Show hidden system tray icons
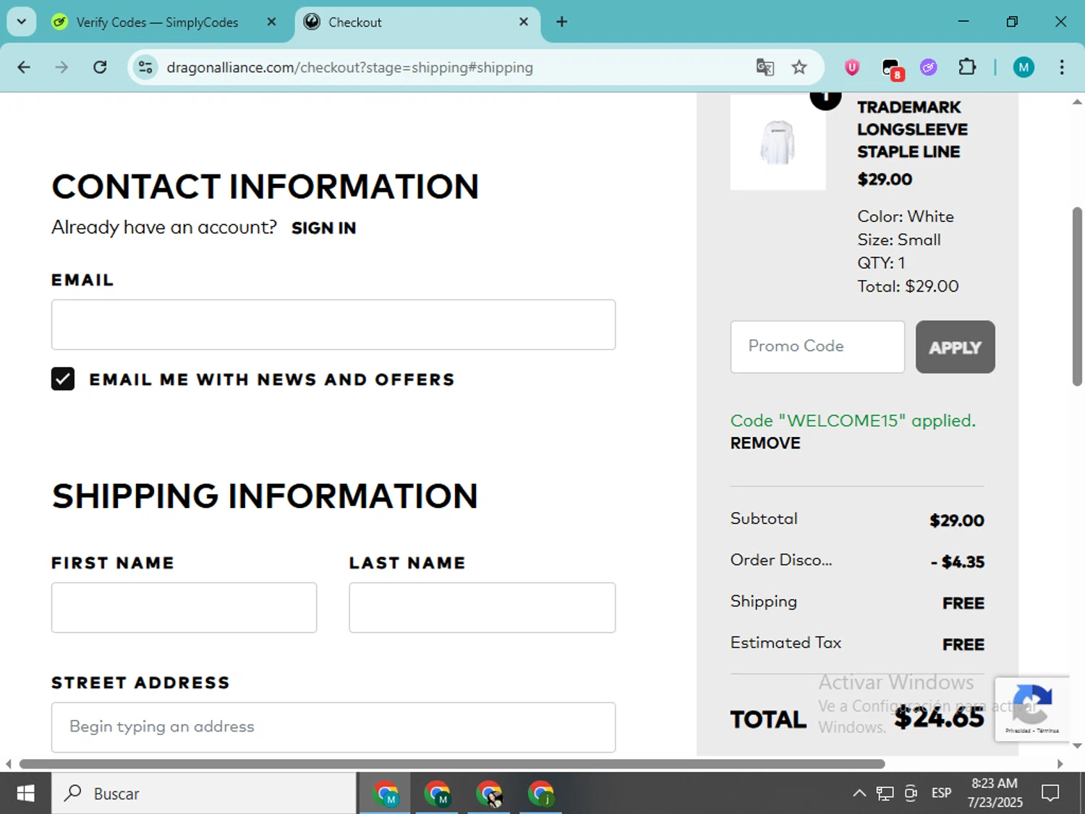This screenshot has width=1085, height=814. pyautogui.click(x=859, y=794)
